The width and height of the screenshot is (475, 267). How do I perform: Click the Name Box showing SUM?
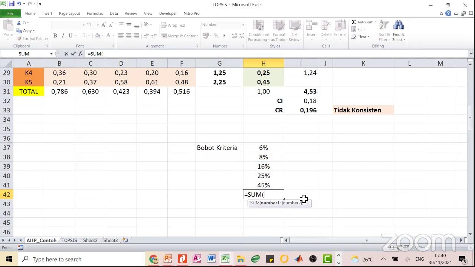(24, 54)
